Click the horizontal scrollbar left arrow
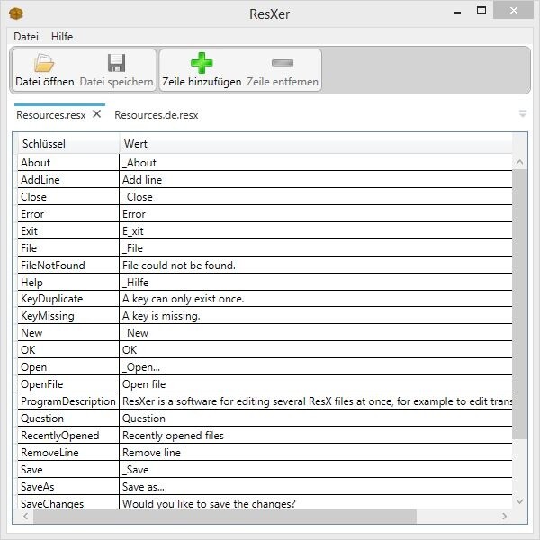The width and height of the screenshot is (540, 540). (x=25, y=516)
